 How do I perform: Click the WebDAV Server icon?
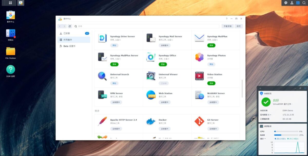199,95
